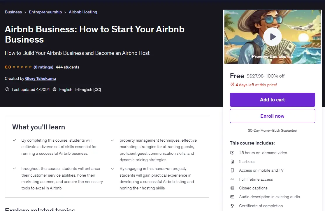Click the star rating display
Viewport: 325px width, 211px height.
[x=22, y=67]
